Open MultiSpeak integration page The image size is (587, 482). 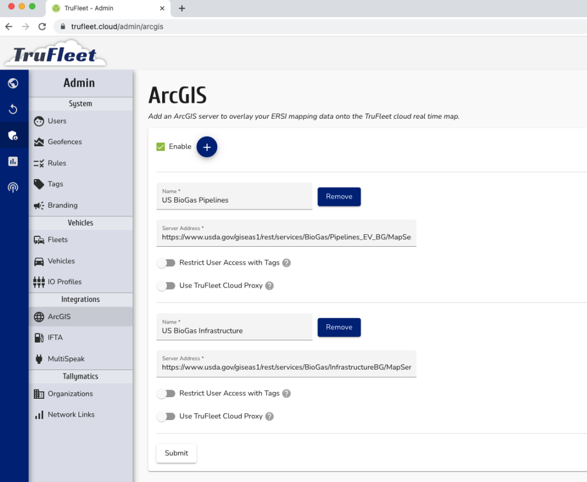click(x=80, y=359)
